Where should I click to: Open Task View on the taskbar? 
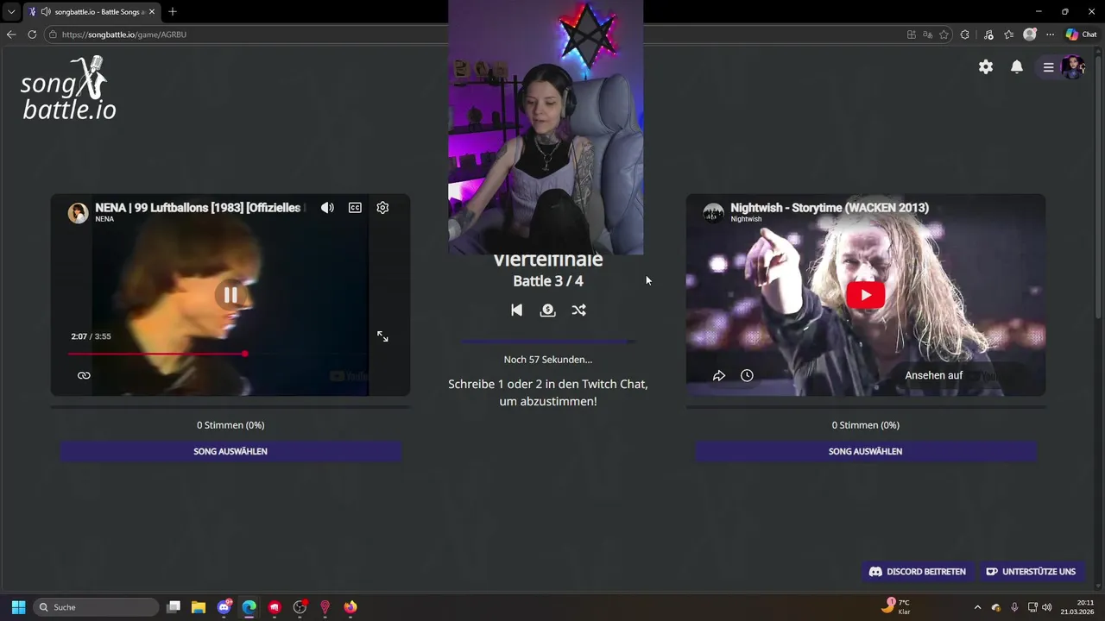tap(174, 607)
